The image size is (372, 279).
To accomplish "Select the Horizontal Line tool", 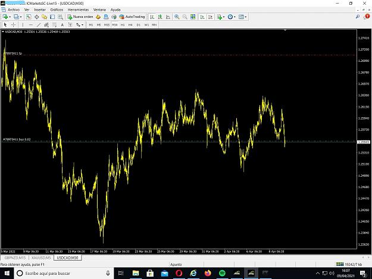I will coord(30,24).
